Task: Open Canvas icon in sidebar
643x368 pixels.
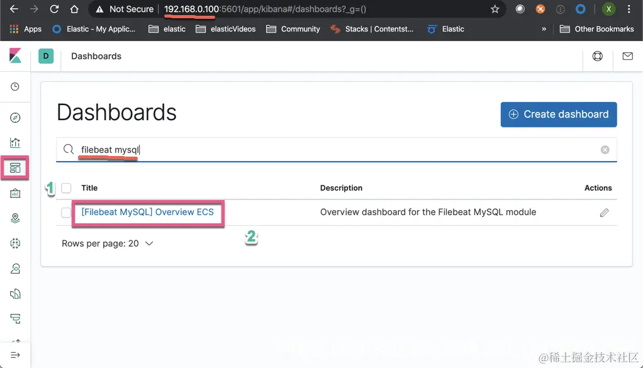Action: (15, 193)
